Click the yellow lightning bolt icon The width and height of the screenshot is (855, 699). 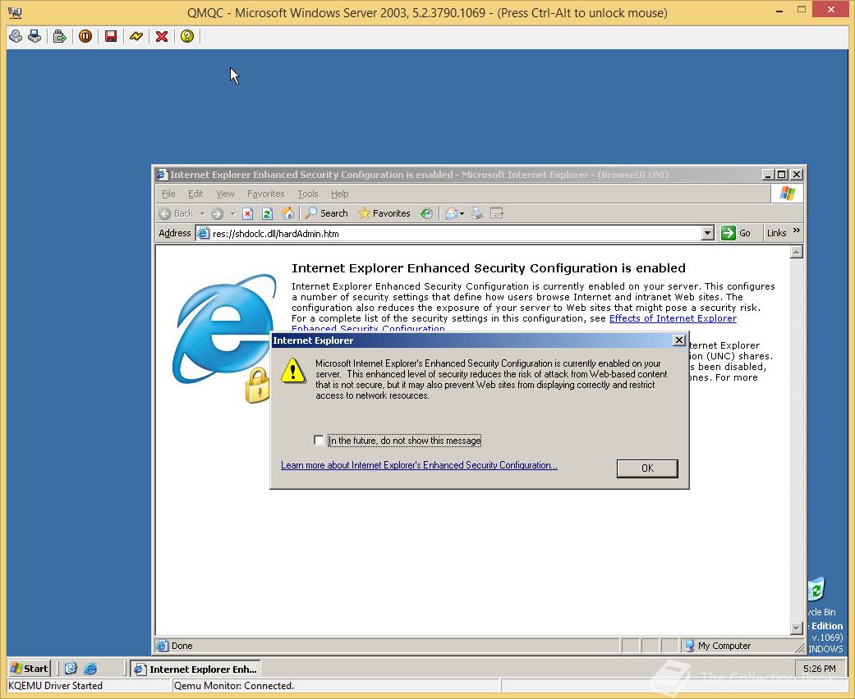click(136, 36)
